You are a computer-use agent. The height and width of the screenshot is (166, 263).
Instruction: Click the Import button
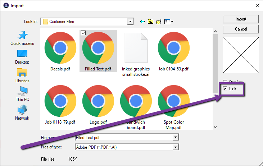[x=241, y=19]
